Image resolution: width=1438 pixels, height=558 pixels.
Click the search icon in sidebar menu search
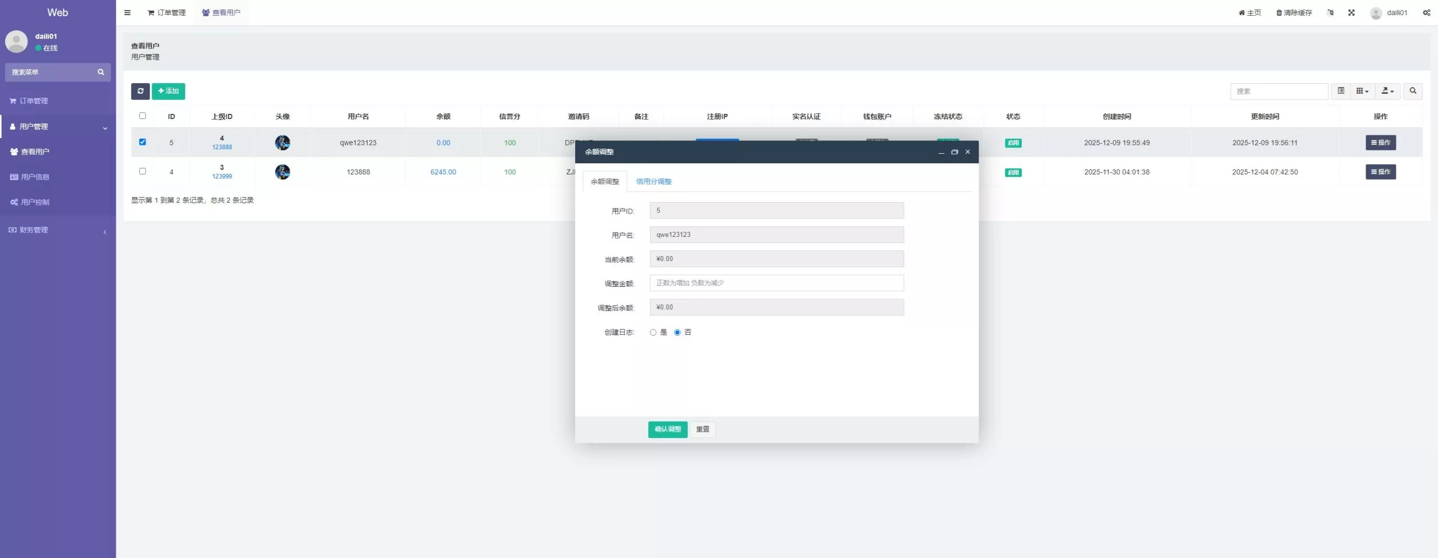click(101, 72)
